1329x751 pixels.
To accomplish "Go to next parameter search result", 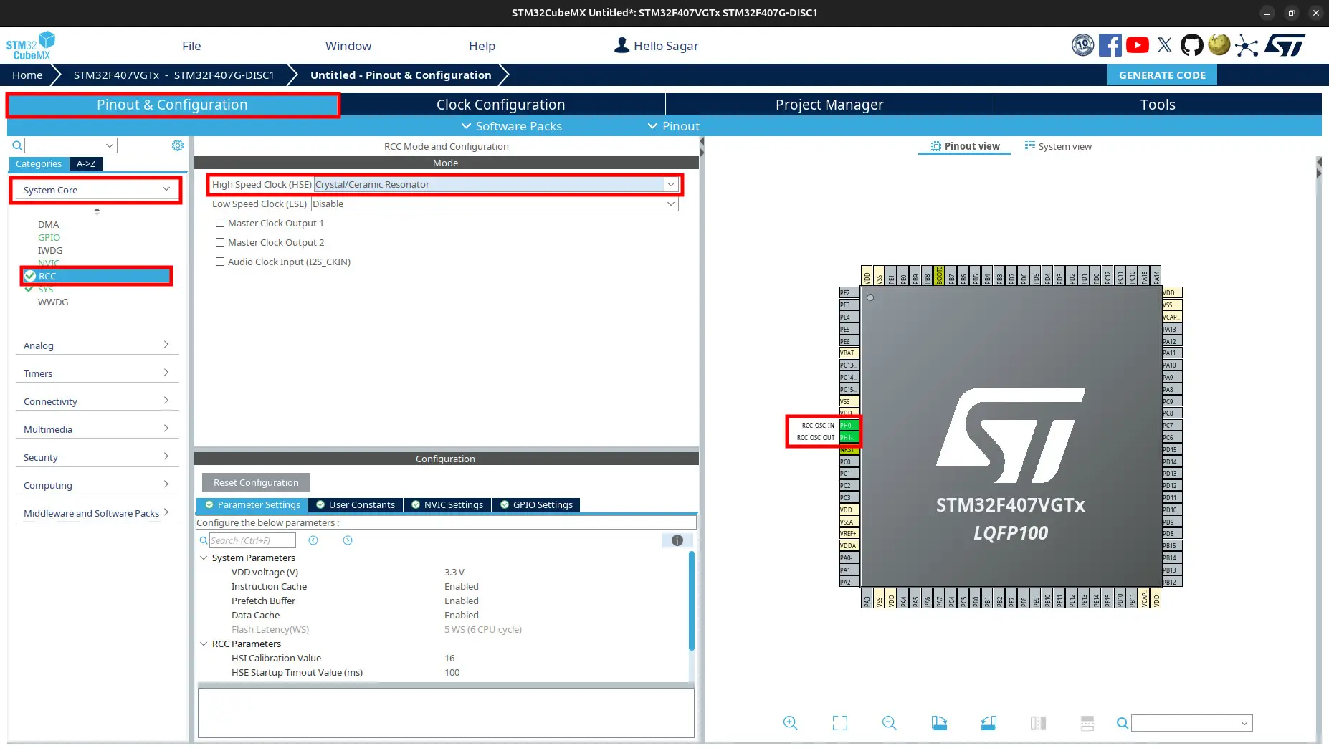I will point(348,540).
